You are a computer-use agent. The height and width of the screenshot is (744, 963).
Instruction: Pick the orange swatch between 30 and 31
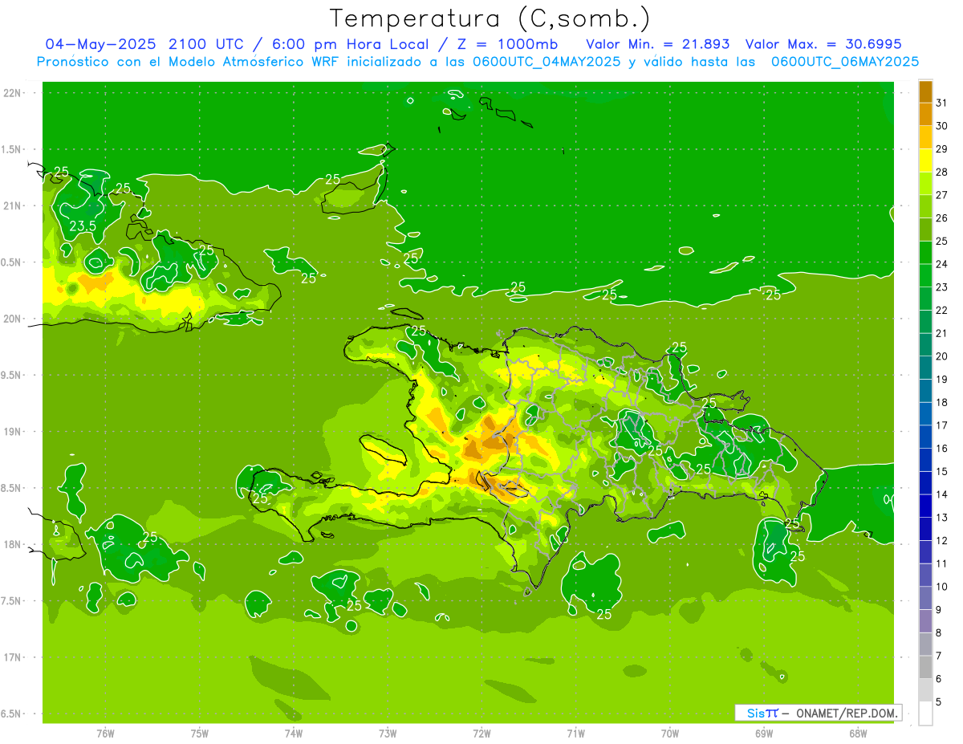[925, 114]
